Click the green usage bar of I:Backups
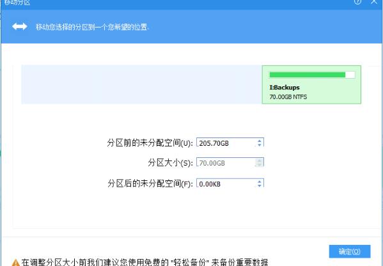 point(312,75)
